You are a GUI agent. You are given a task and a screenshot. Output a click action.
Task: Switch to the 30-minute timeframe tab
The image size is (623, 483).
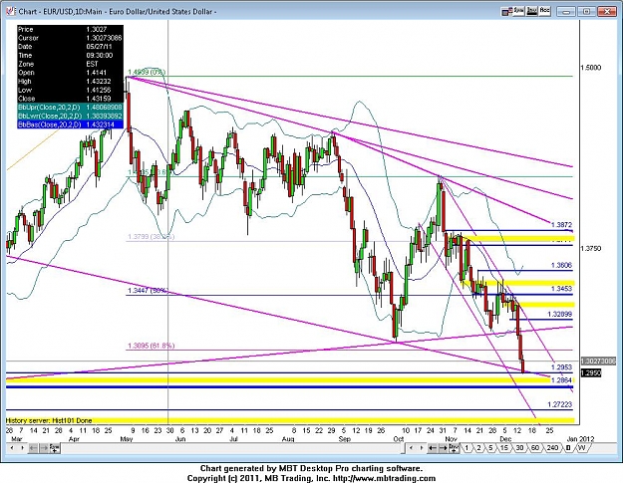pos(519,448)
